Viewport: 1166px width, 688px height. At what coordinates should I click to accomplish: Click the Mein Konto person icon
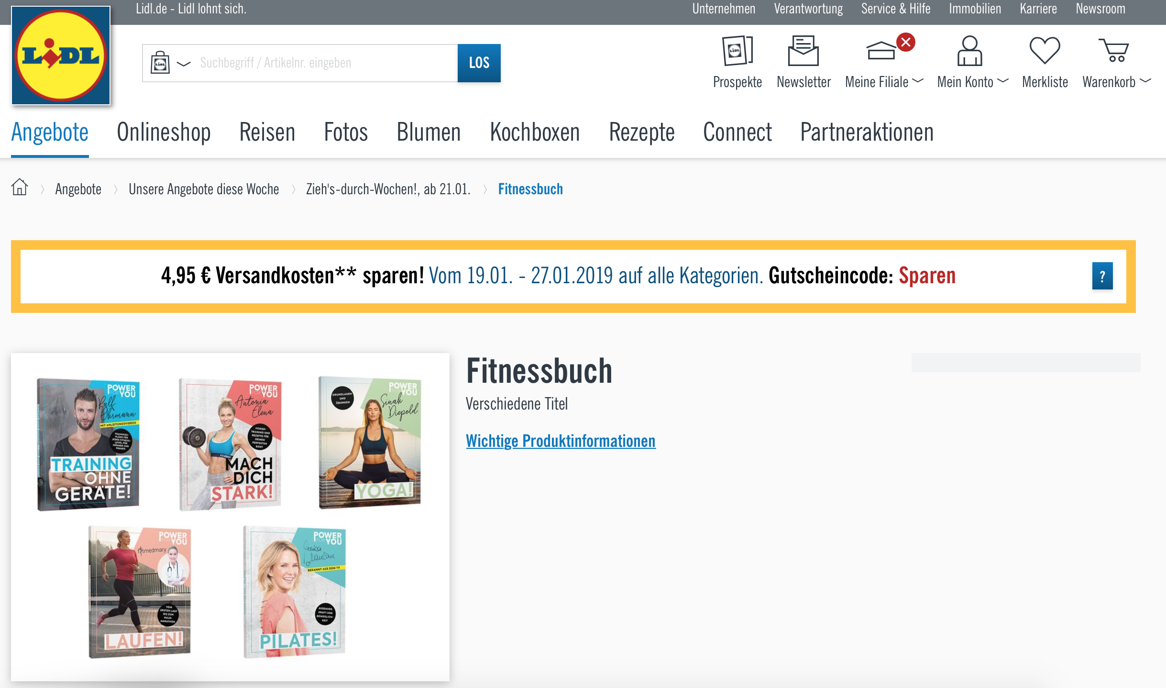(969, 51)
